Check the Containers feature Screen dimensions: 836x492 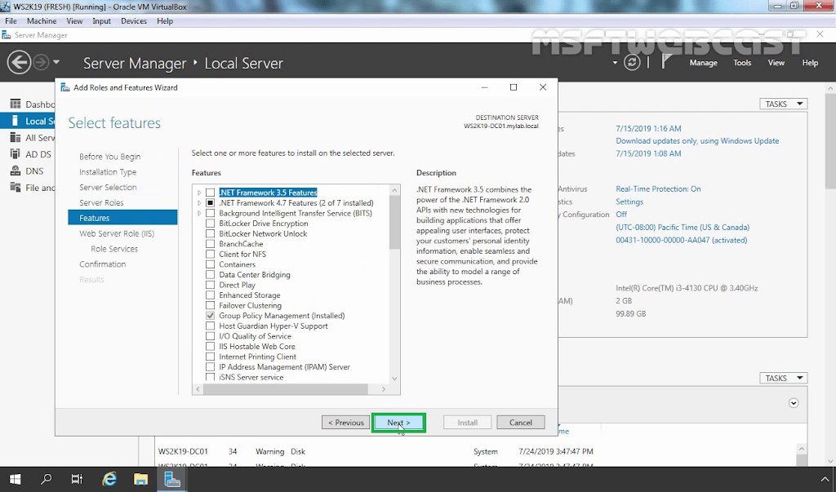pyautogui.click(x=211, y=264)
